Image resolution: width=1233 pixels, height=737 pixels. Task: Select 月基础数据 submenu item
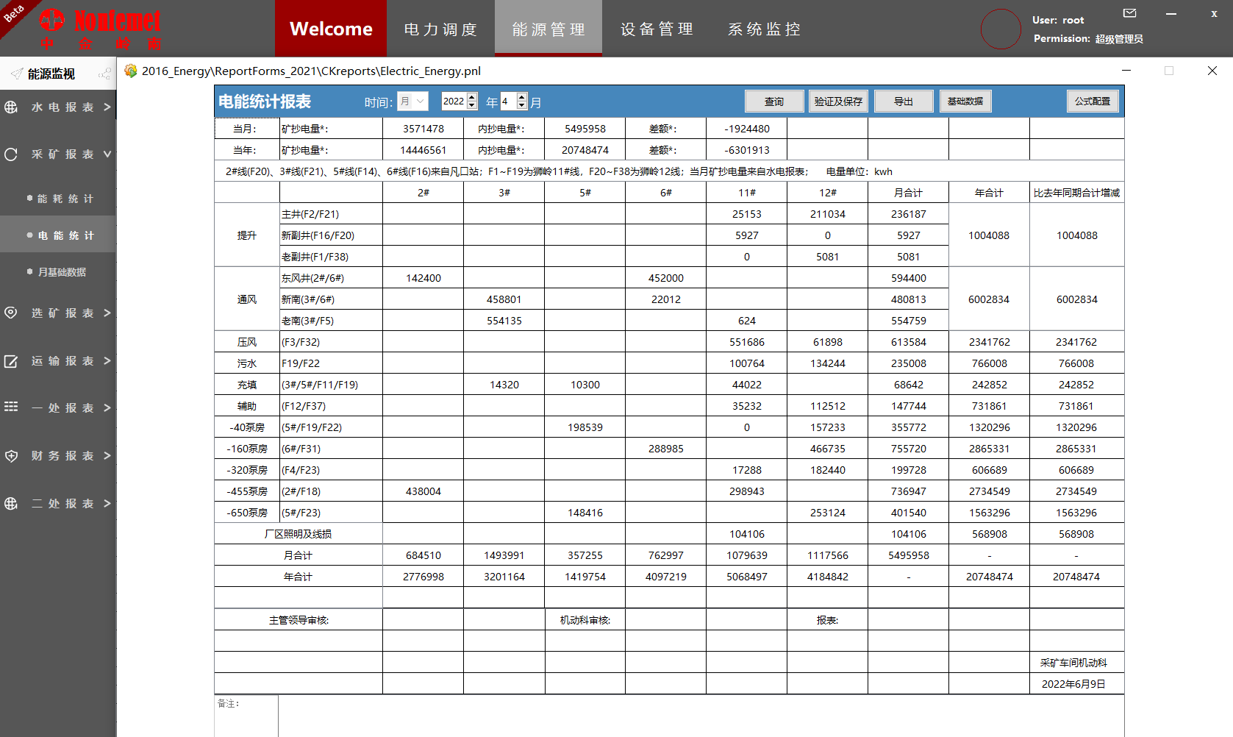(58, 272)
